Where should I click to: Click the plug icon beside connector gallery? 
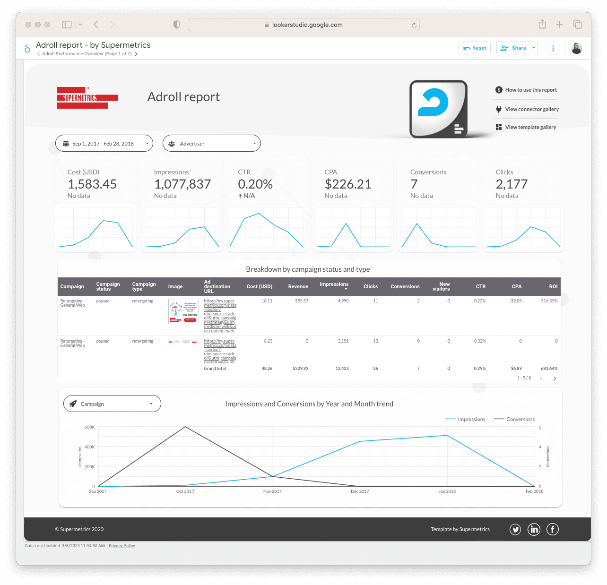pyautogui.click(x=499, y=109)
